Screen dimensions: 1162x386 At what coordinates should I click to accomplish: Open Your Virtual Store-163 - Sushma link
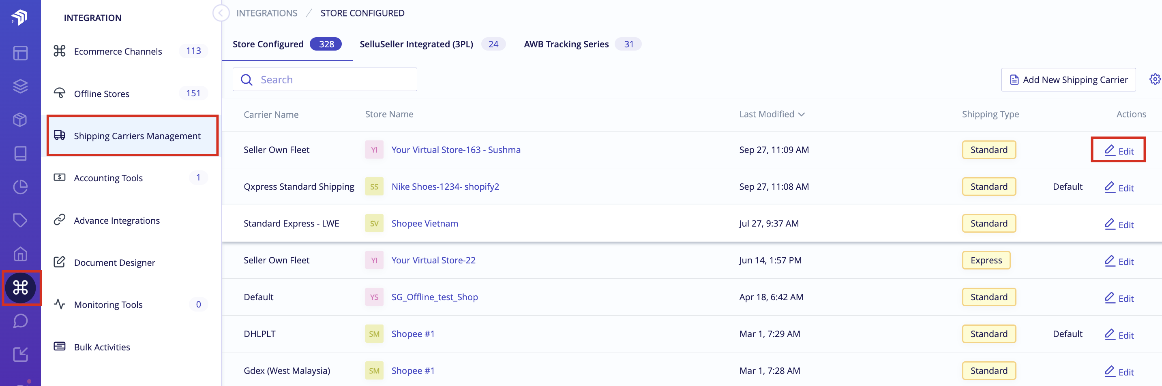(x=456, y=150)
